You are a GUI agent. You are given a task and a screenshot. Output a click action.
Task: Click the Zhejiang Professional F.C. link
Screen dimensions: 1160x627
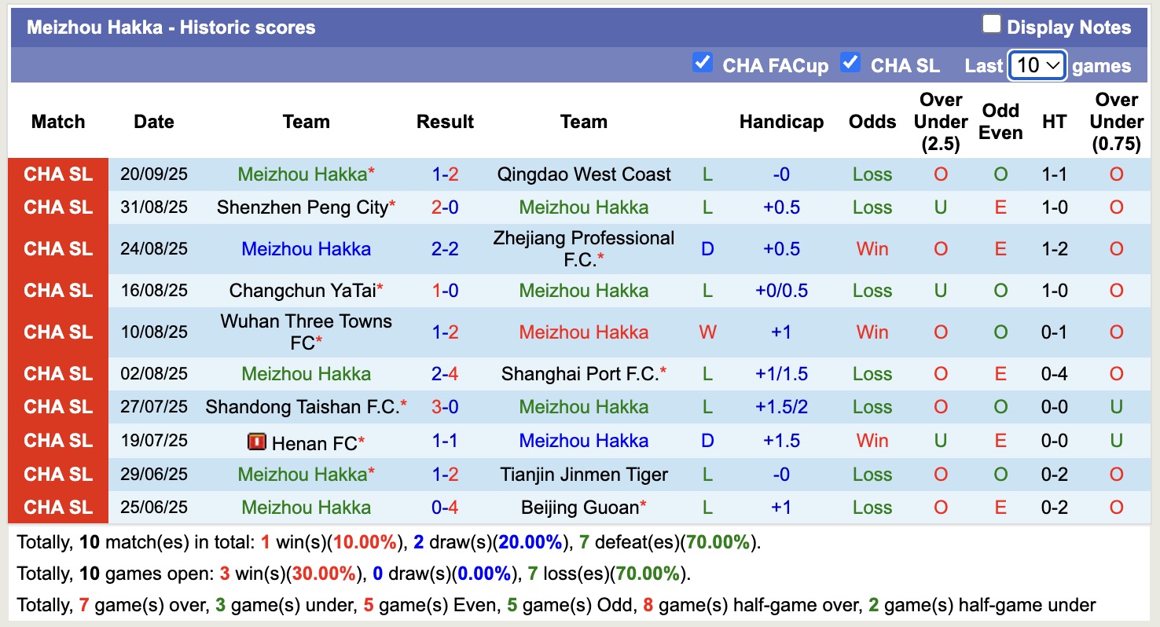point(582,248)
